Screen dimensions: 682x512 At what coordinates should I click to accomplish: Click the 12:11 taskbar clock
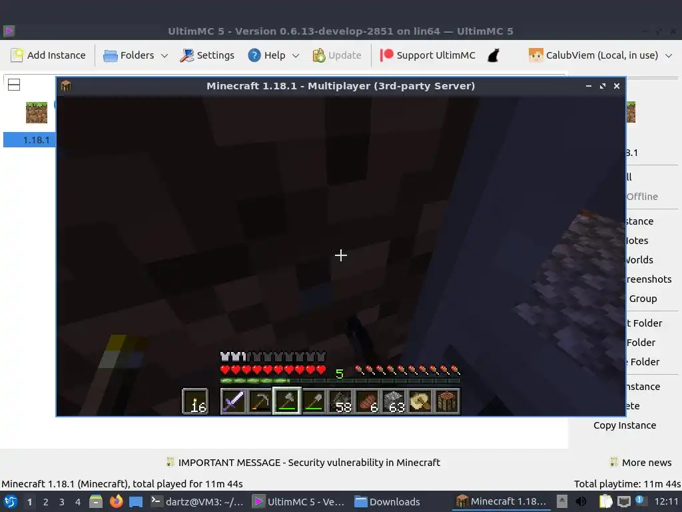tap(666, 501)
